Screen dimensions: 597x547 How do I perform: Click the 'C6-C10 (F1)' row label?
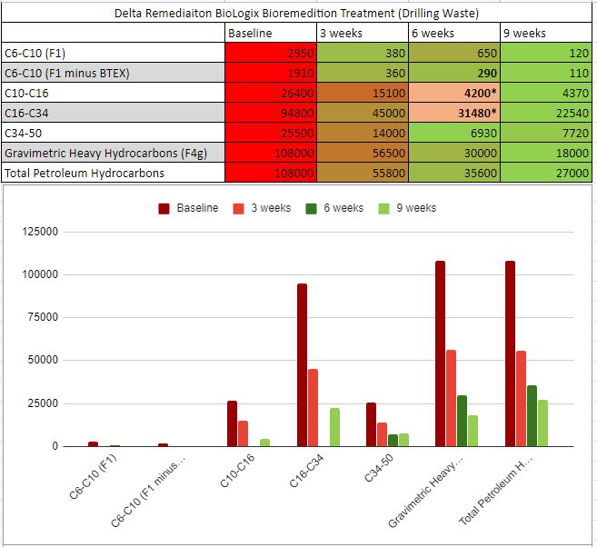113,53
